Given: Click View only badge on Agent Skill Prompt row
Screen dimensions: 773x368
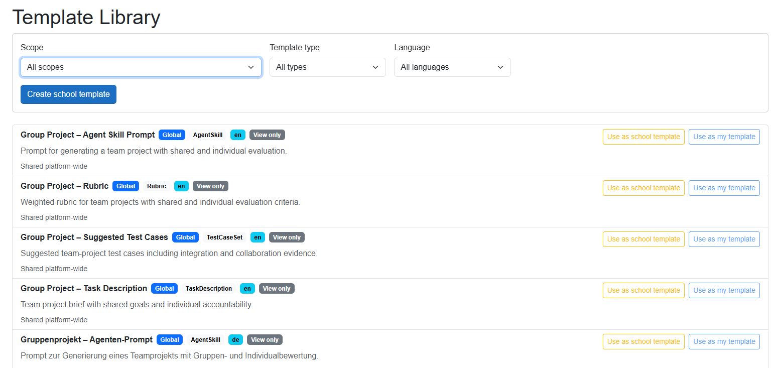Looking at the screenshot, I should pos(267,135).
